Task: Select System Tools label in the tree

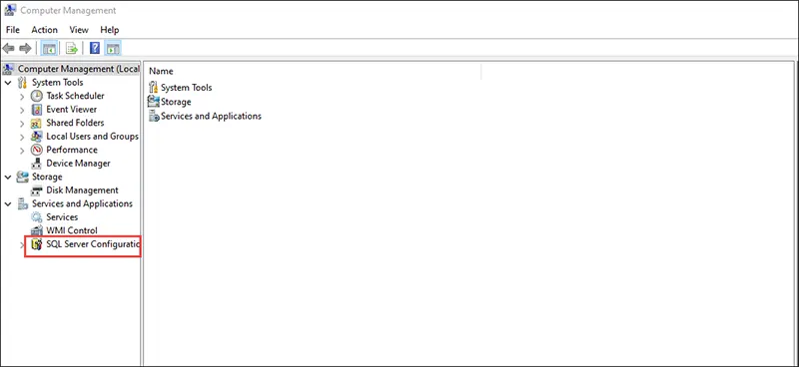Action: pyautogui.click(x=58, y=82)
